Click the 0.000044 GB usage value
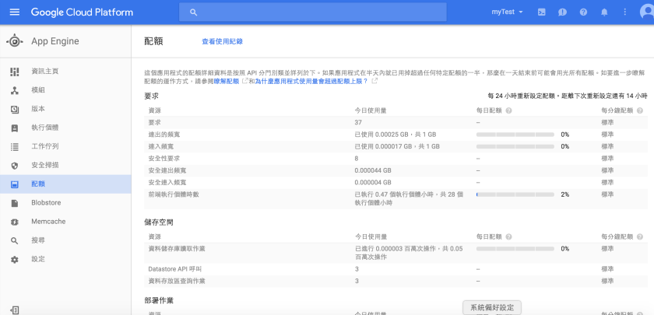This screenshot has height=315, width=654. (x=373, y=170)
